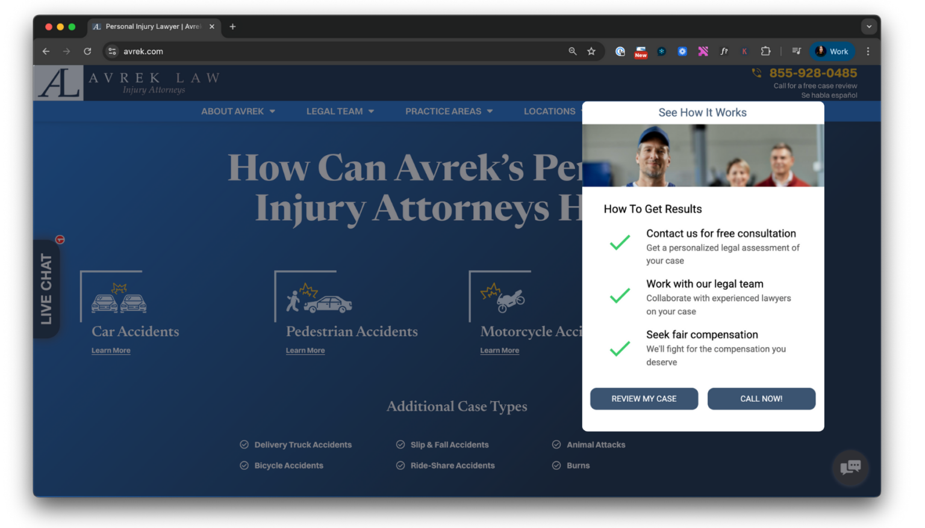Click Learn More under Pedestrian Accidents
Image resolution: width=925 pixels, height=528 pixels.
pyautogui.click(x=305, y=351)
